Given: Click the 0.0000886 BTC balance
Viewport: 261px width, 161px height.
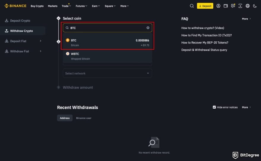Looking at the screenshot, I should pos(142,40).
